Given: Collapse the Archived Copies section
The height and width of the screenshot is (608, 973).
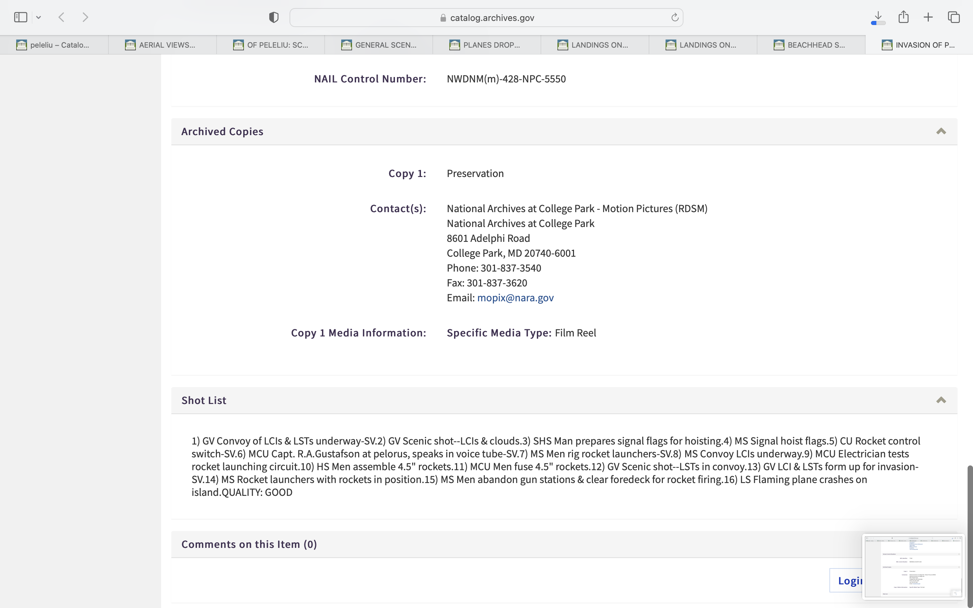Looking at the screenshot, I should (x=941, y=131).
